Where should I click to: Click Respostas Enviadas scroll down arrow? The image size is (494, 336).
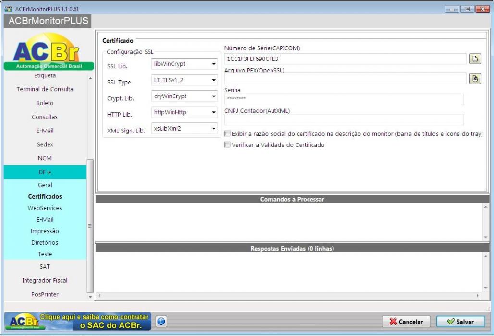click(x=485, y=288)
